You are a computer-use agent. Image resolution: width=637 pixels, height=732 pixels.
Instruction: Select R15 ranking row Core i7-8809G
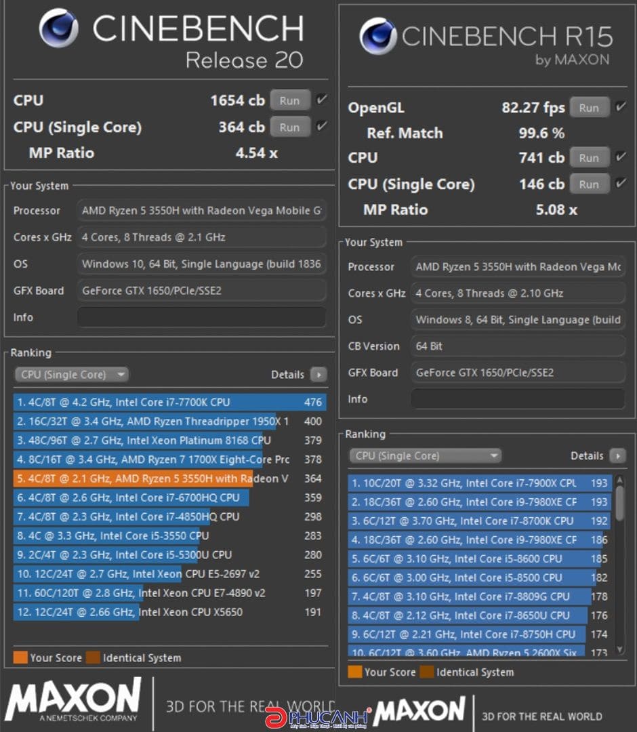(480, 596)
